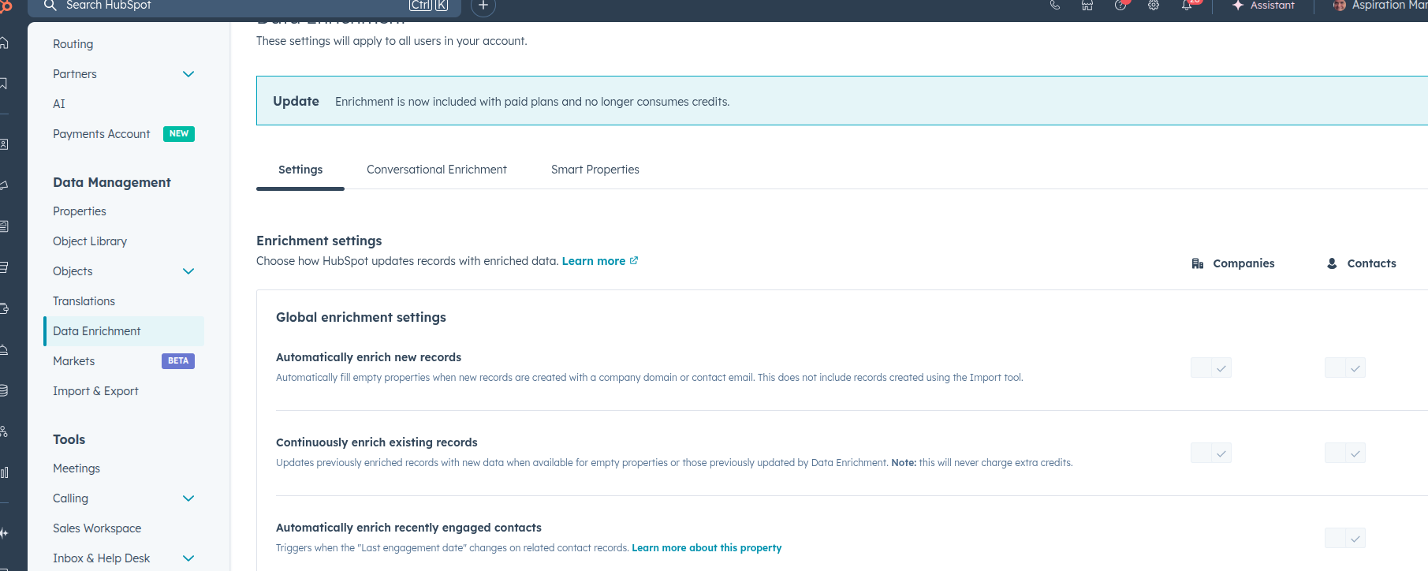Image resolution: width=1428 pixels, height=571 pixels.
Task: Open Payments Account in sidebar
Action: (102, 134)
